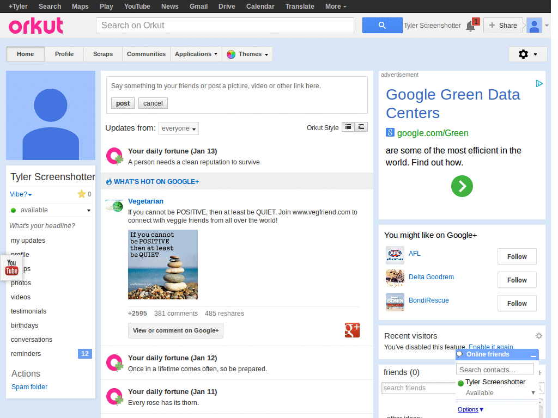Open chat Available status dropdown arrow
This screenshot has height=418, width=558.
point(533,393)
